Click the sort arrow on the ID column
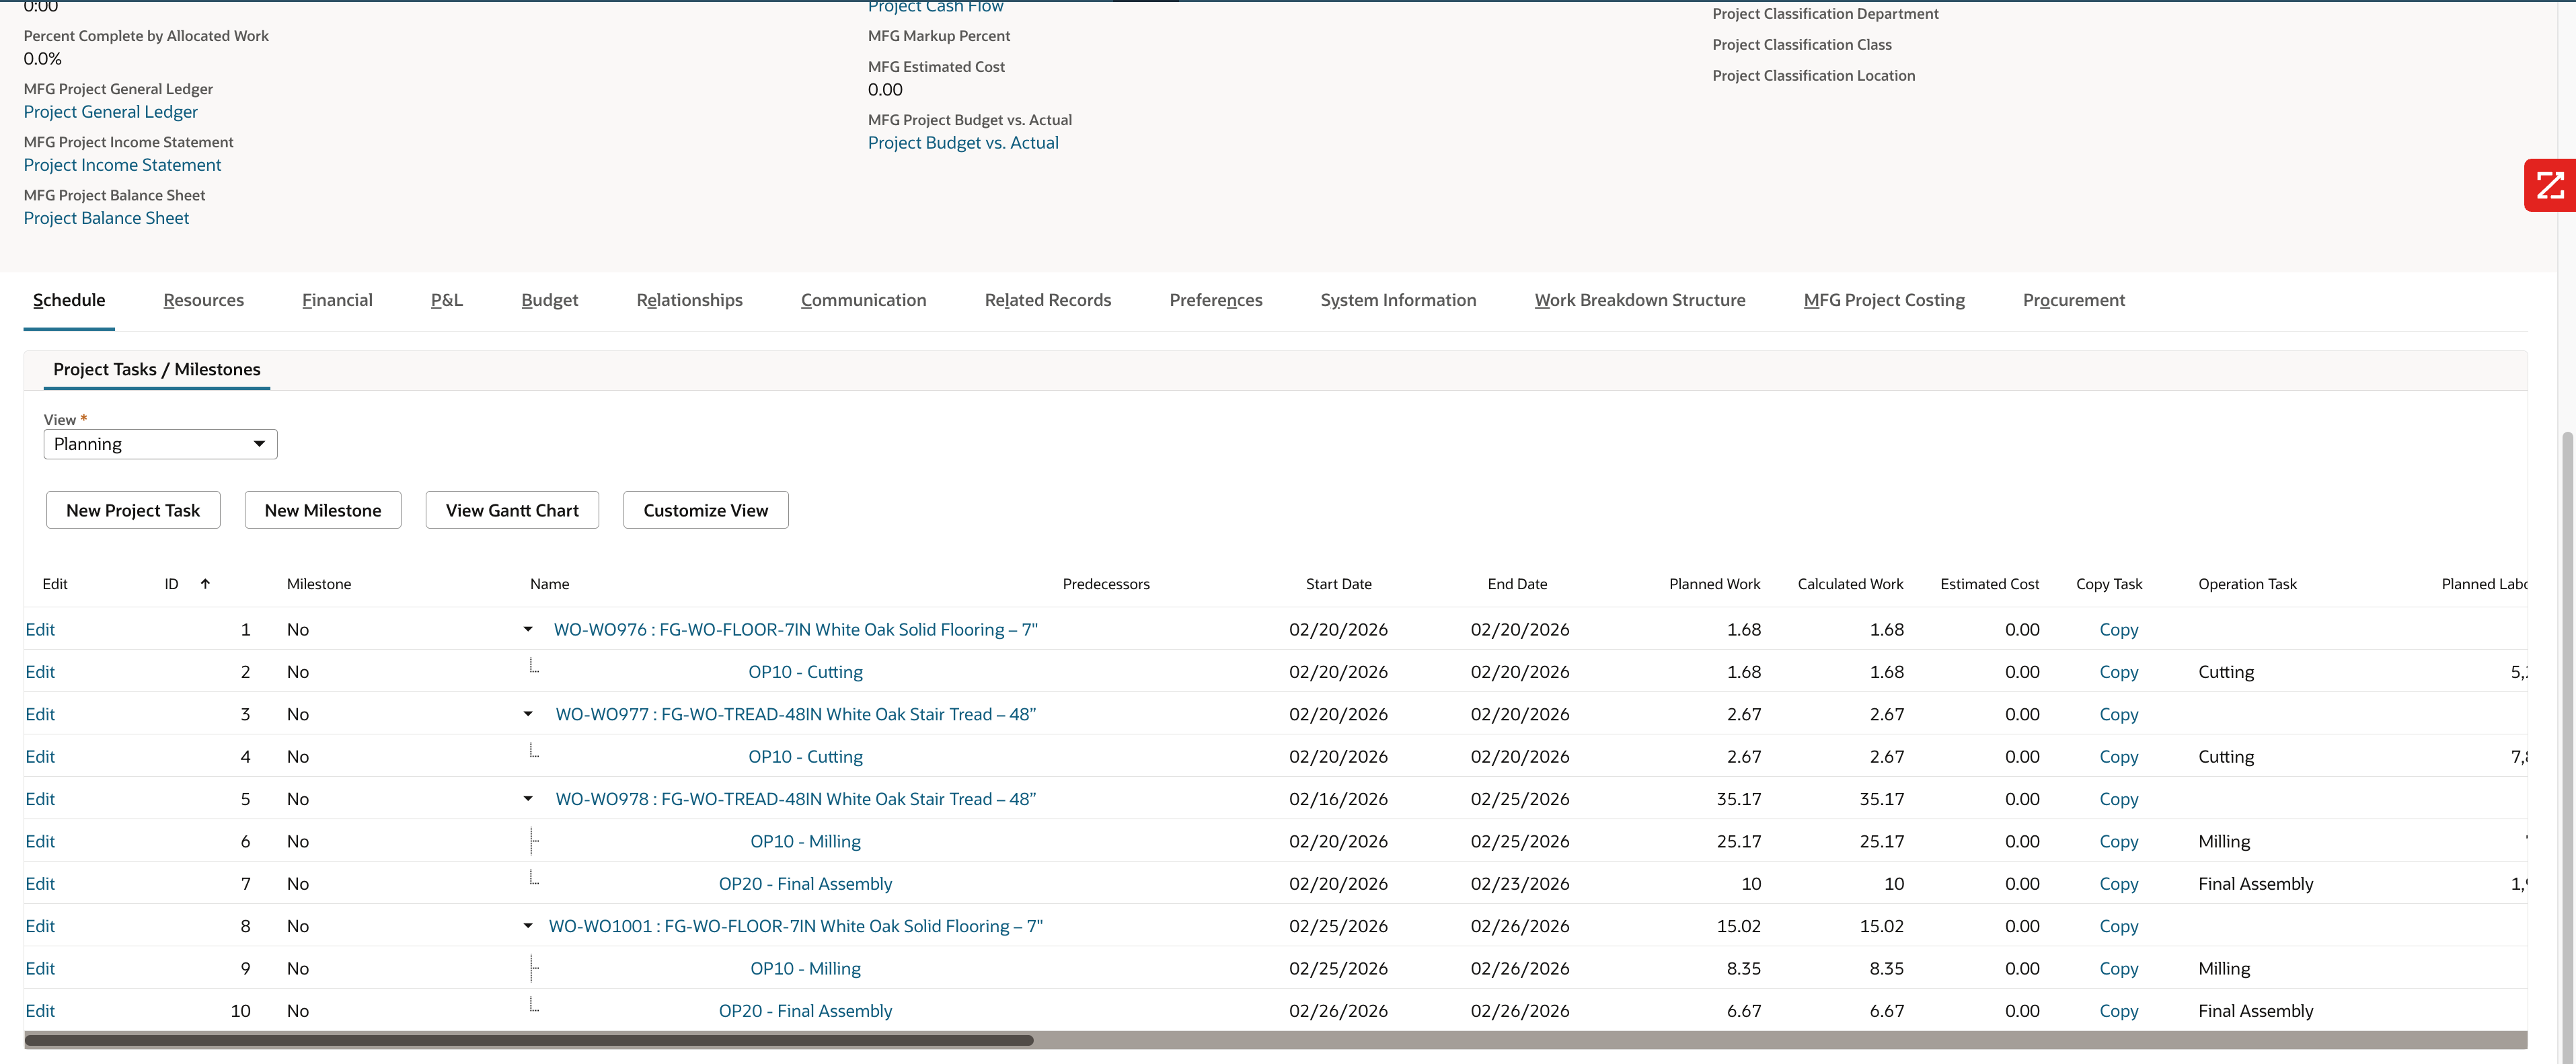The width and height of the screenshot is (2576, 1064). point(205,583)
